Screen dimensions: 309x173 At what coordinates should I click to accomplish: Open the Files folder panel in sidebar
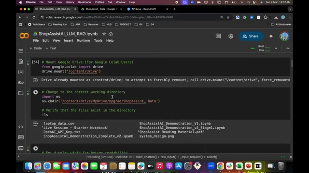21,93
